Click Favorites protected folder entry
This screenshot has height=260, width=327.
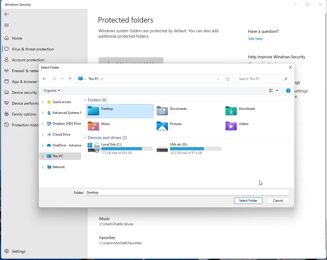121,240
